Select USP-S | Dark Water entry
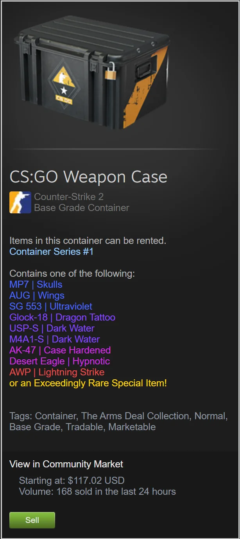This screenshot has height=539, width=240. [52, 328]
